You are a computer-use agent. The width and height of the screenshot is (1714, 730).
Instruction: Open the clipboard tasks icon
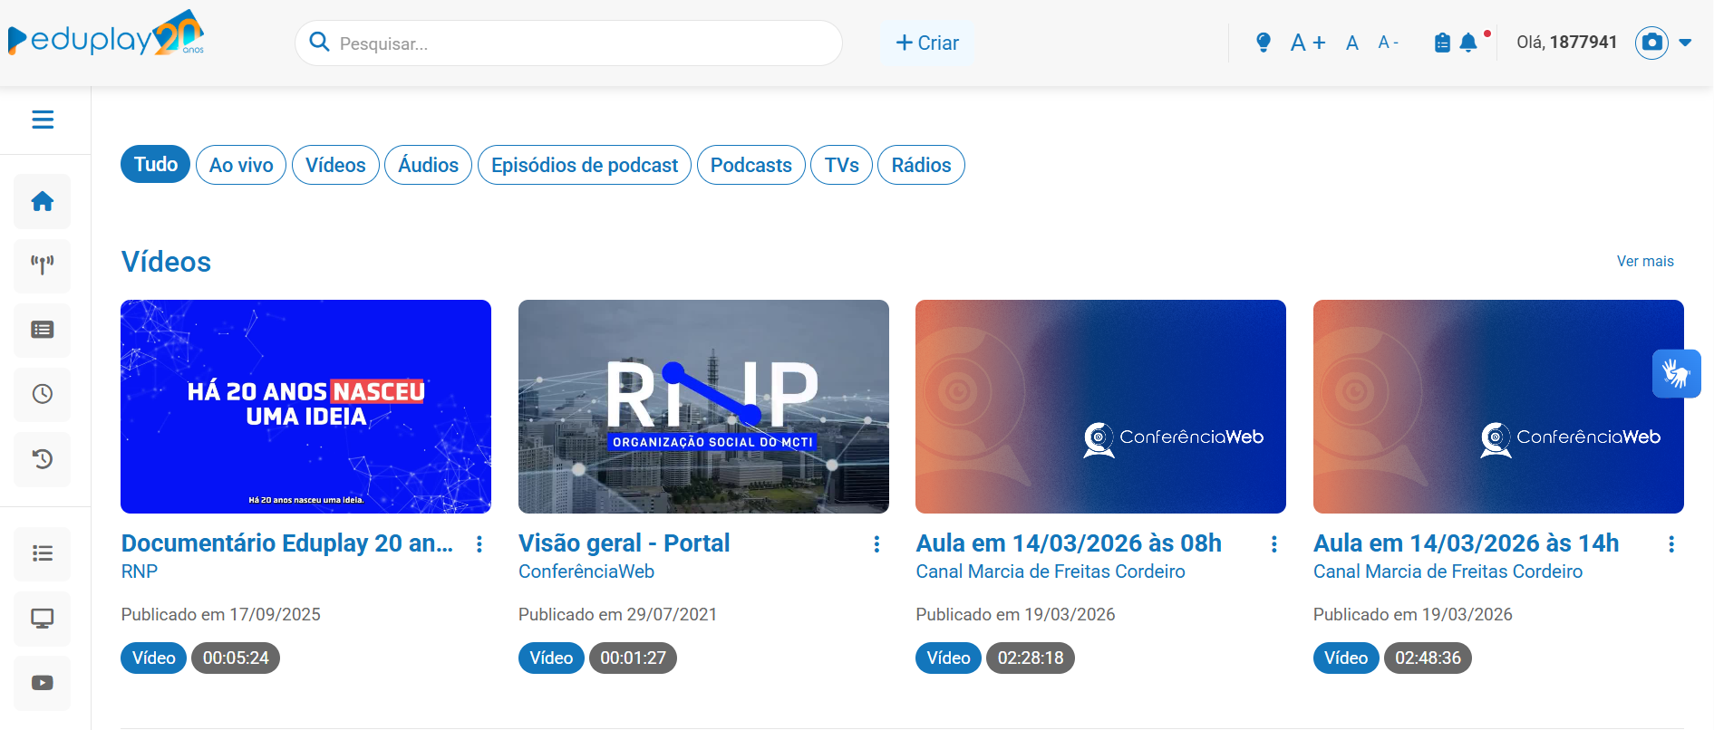click(1442, 43)
